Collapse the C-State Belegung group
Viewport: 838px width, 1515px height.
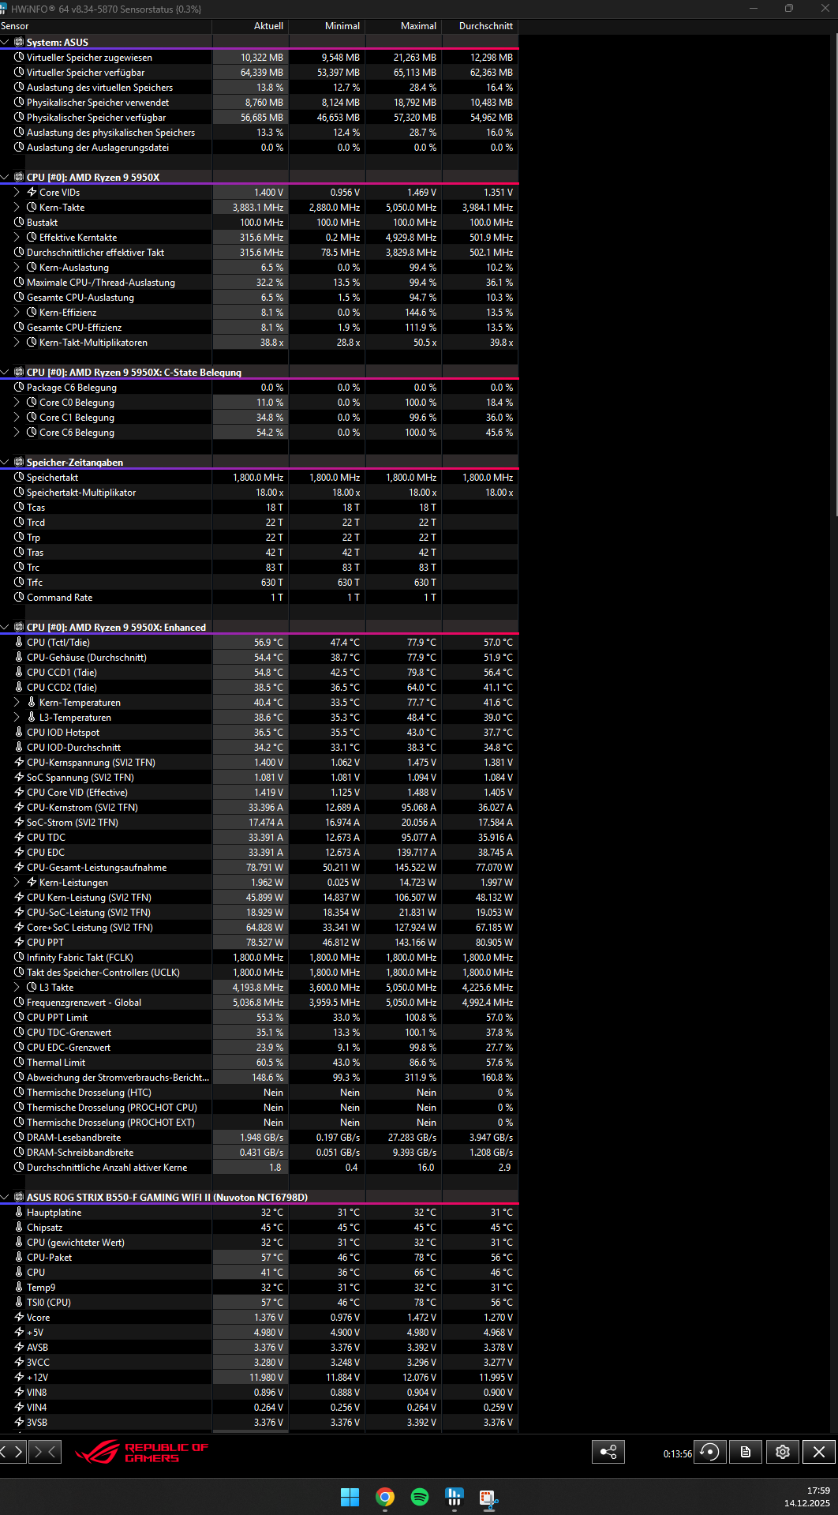point(6,373)
